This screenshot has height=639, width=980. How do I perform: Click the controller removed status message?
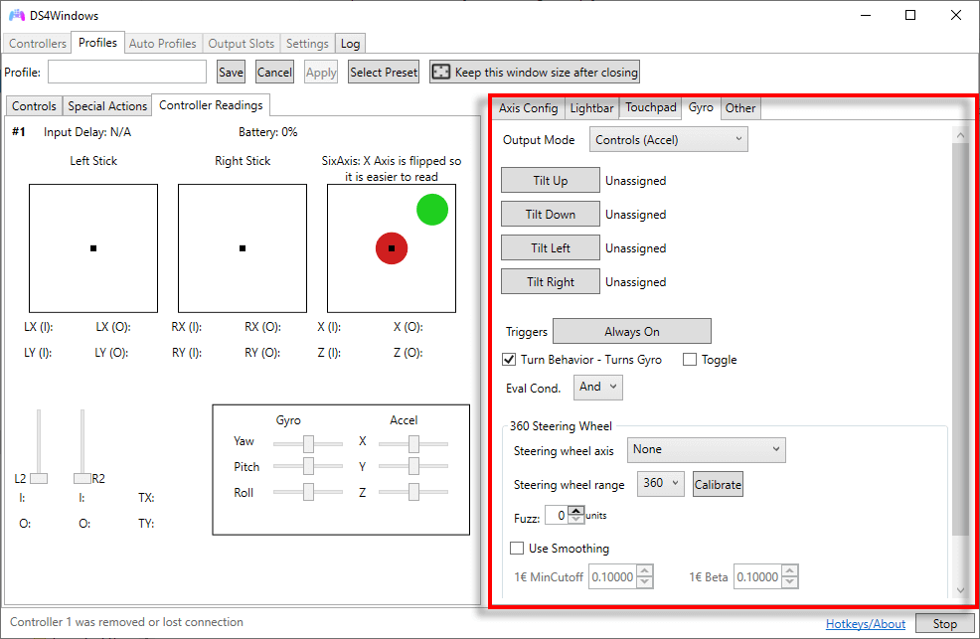point(126,622)
